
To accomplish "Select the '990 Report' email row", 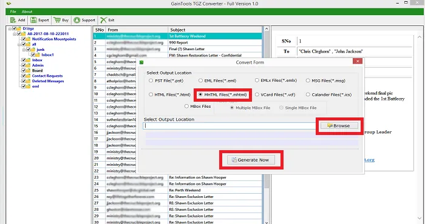I will pyautogui.click(x=177, y=43).
